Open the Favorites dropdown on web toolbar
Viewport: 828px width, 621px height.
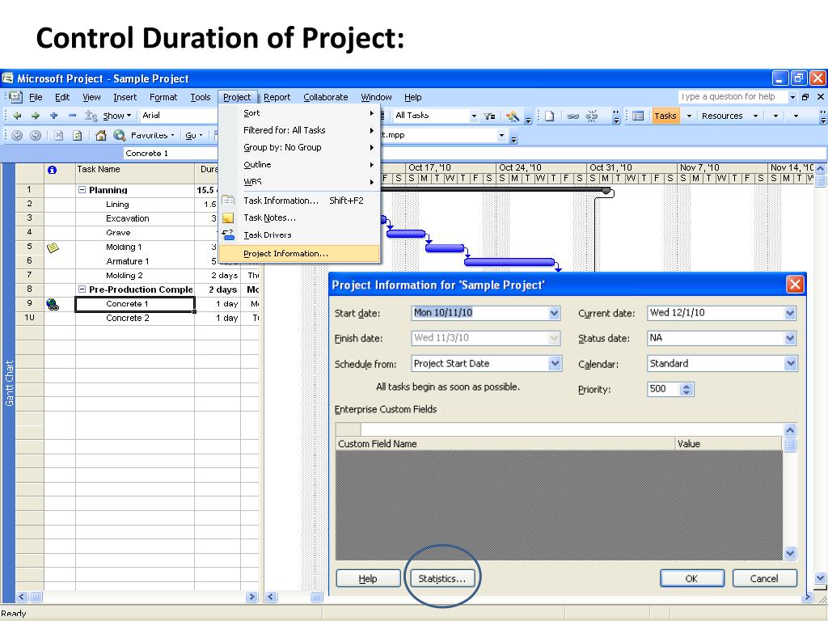153,136
